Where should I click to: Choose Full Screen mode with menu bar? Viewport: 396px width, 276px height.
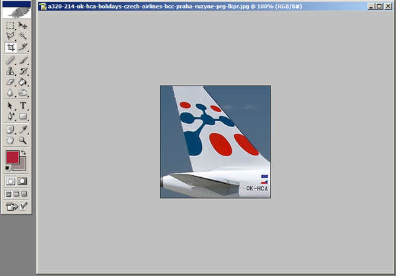click(16, 194)
